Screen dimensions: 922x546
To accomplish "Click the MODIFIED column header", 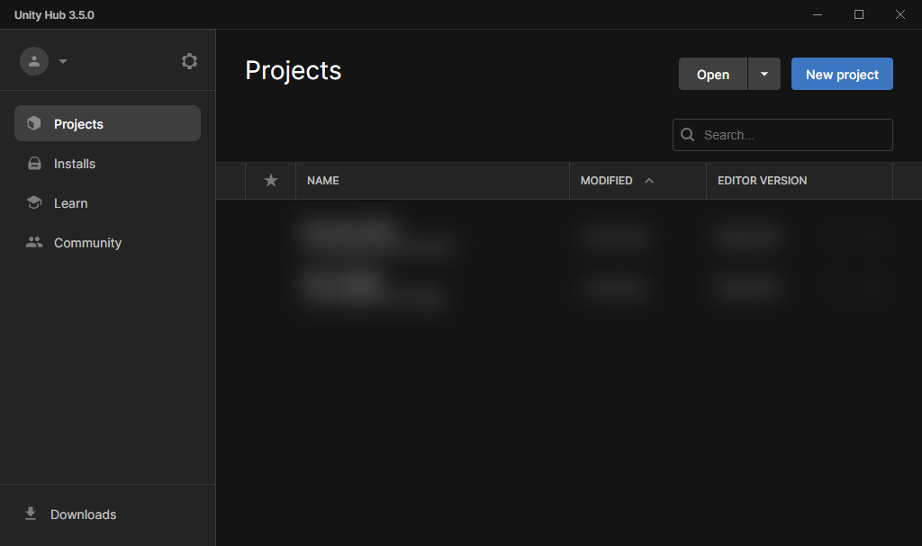I will (606, 181).
